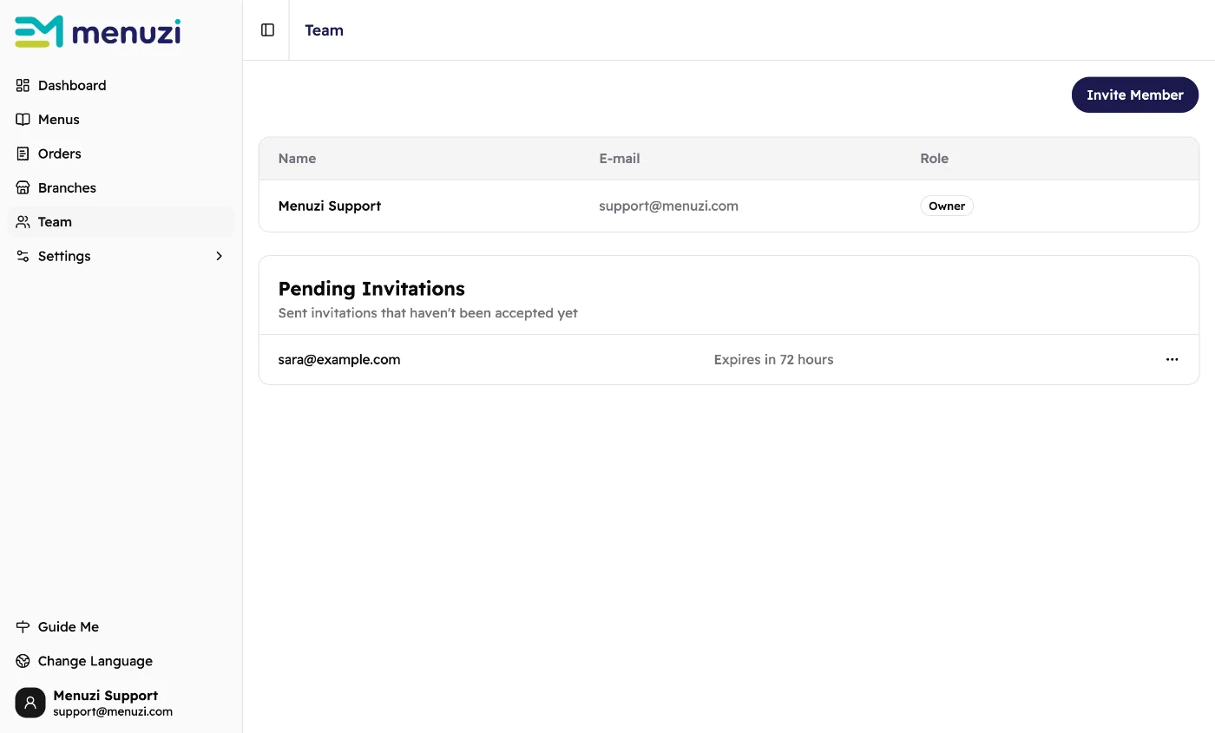
Task: Click the Settings sliders icon
Action: (x=23, y=256)
